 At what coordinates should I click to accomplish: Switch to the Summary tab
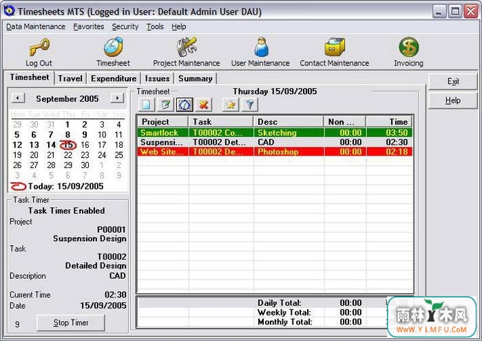click(196, 79)
